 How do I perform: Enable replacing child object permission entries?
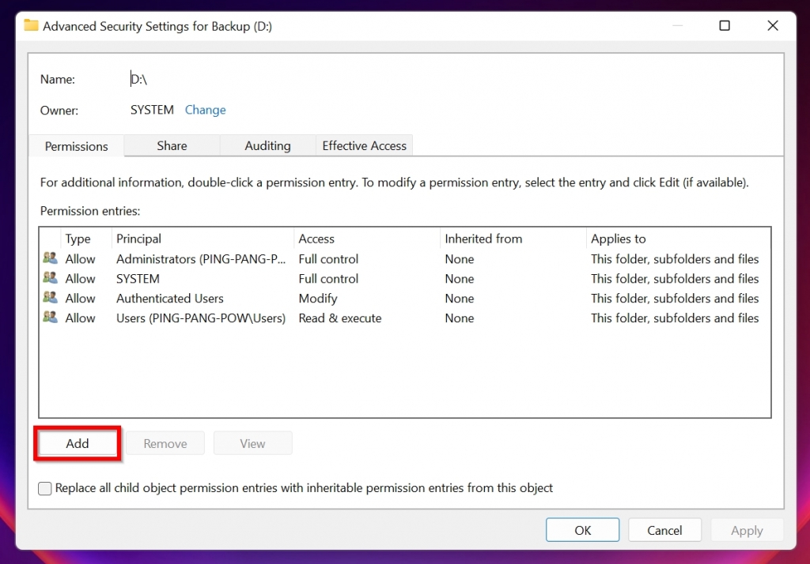[x=45, y=488]
